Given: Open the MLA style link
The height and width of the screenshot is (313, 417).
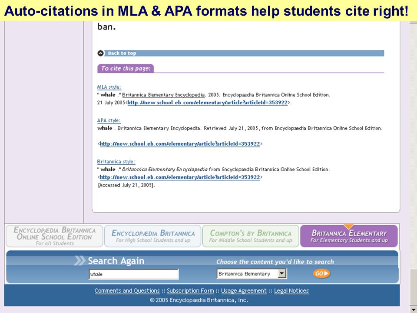Looking at the screenshot, I should [x=109, y=87].
